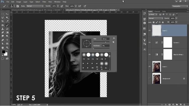Open the layer blend mode dropdown
Image resolution: width=189 pixels, height=106 pixels.
point(156,18)
